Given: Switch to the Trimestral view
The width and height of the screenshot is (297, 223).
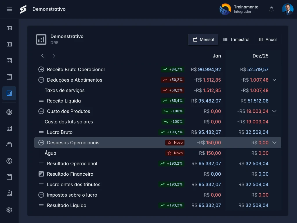Looking at the screenshot, I should 236,39.
